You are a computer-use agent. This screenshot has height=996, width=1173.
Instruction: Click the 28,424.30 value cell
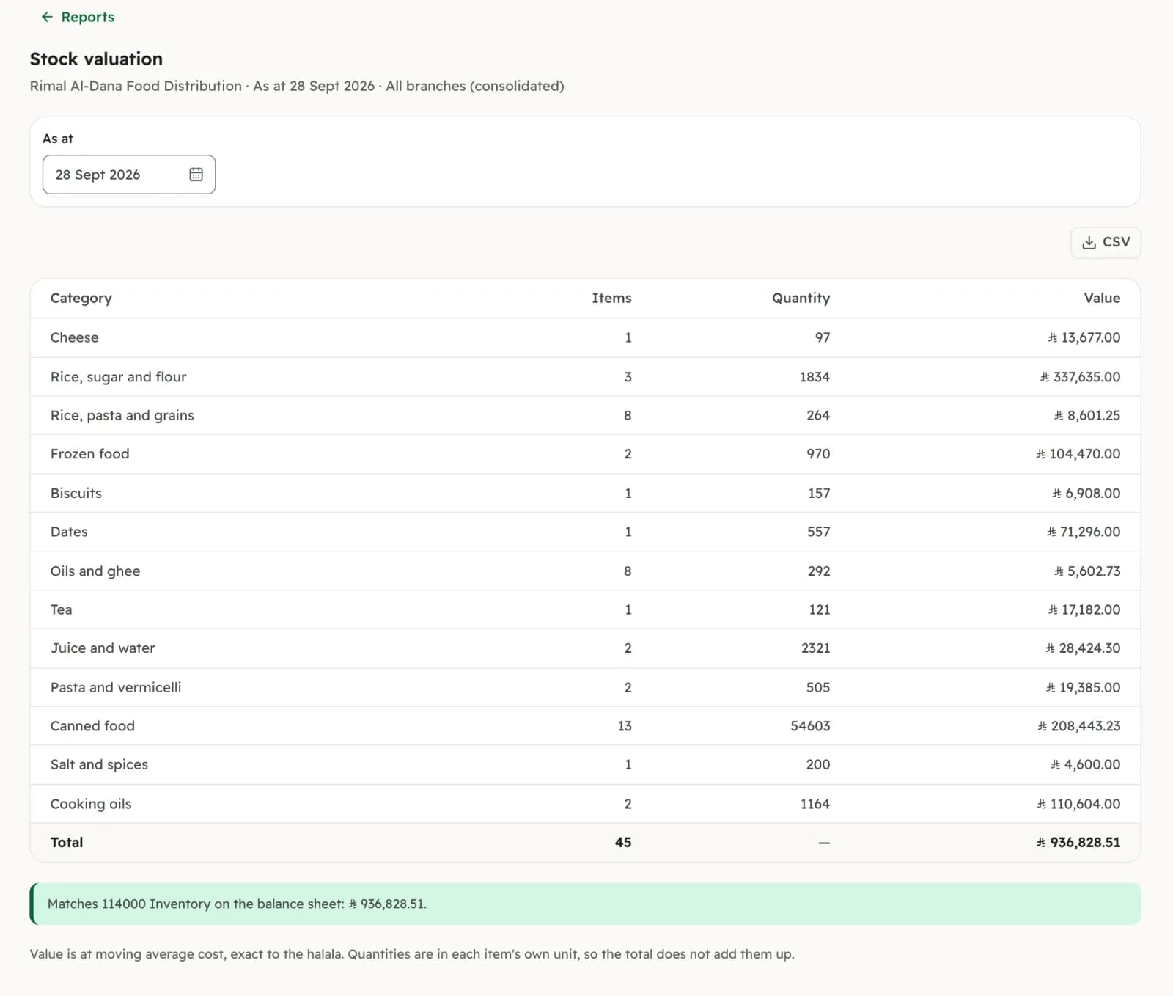[1082, 648]
